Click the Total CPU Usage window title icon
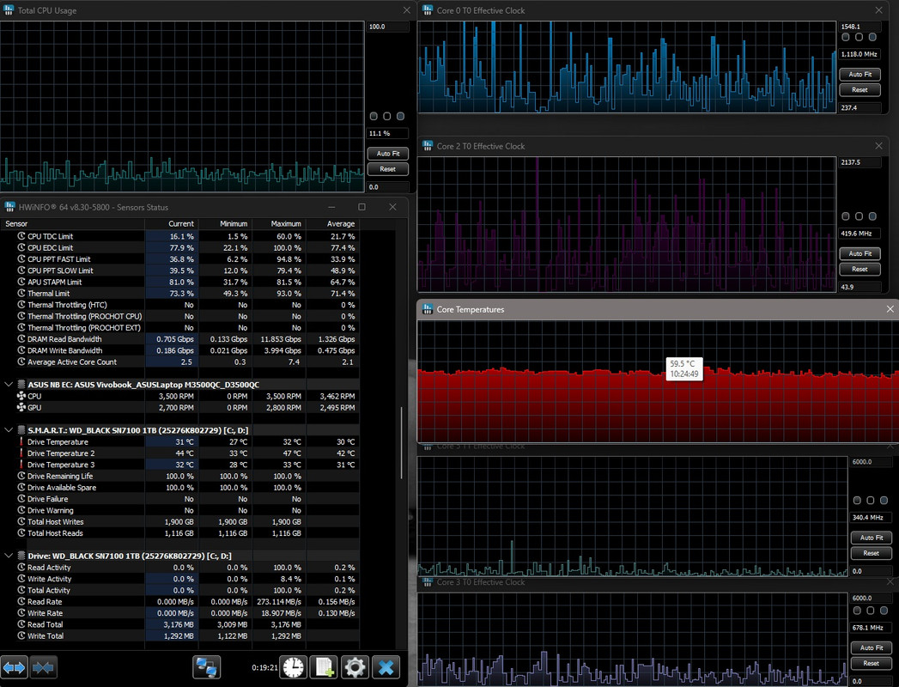 coord(8,10)
